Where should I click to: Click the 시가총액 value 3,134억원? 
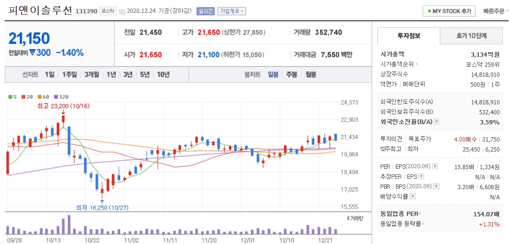[485, 54]
